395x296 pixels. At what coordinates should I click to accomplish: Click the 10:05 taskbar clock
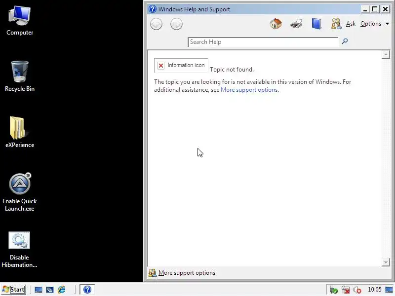point(375,290)
